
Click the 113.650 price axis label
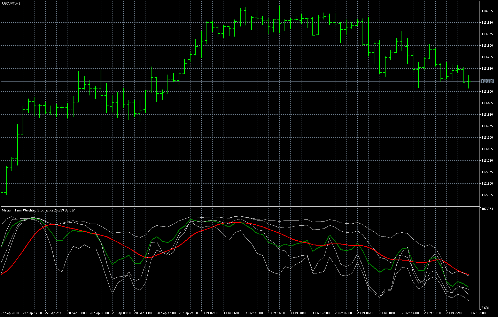click(x=487, y=69)
